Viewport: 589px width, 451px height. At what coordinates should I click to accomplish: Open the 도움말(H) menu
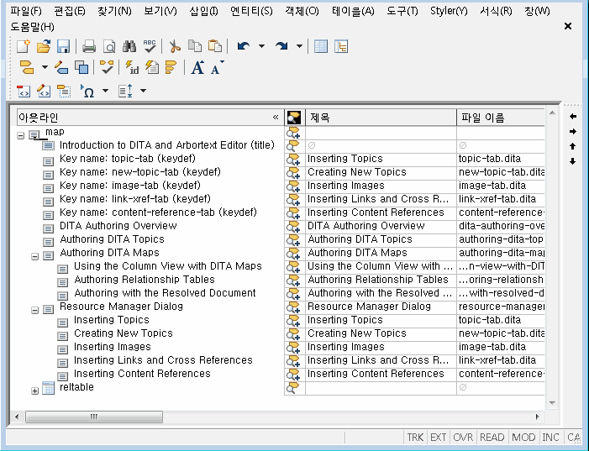coord(32,27)
